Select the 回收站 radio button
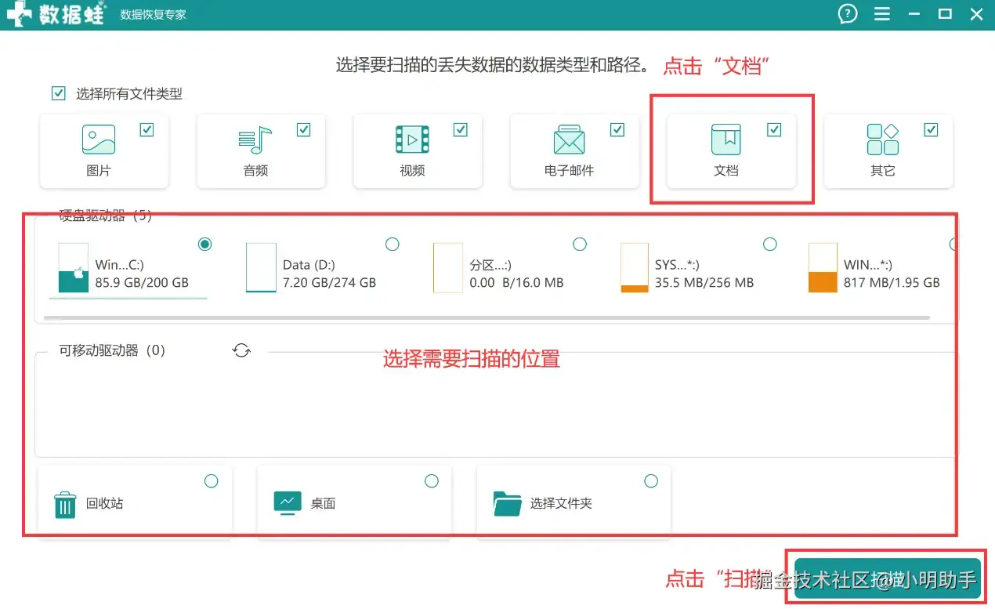This screenshot has width=995, height=609. point(212,480)
